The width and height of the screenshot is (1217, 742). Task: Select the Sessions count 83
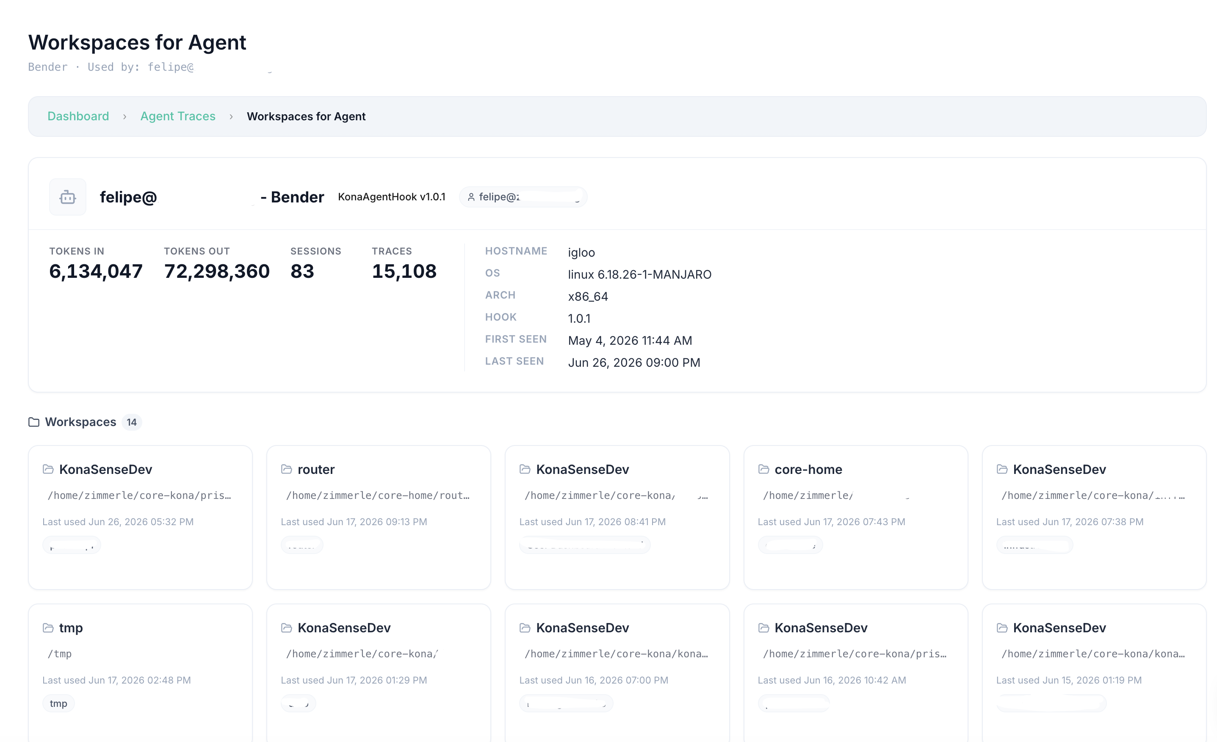point(302,271)
